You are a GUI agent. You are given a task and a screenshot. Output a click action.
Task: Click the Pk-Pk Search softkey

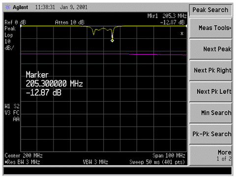(210, 134)
